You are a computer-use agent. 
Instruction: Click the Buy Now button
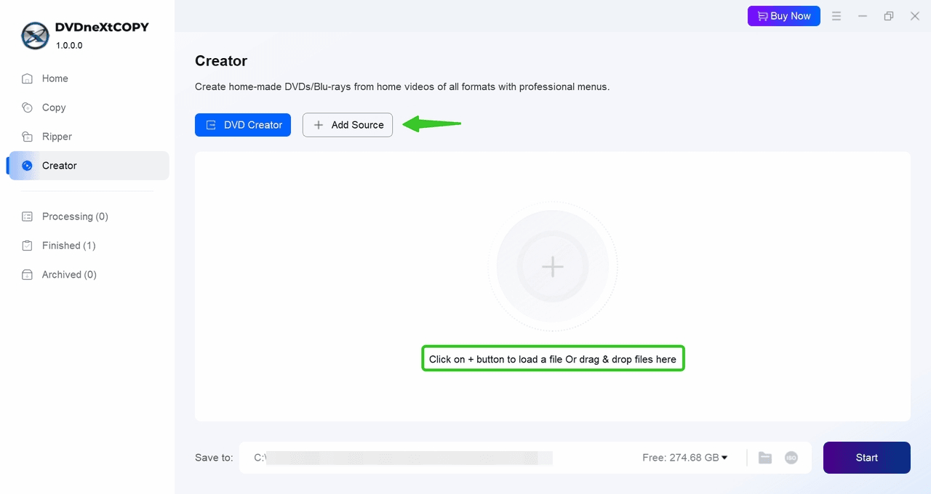[784, 16]
